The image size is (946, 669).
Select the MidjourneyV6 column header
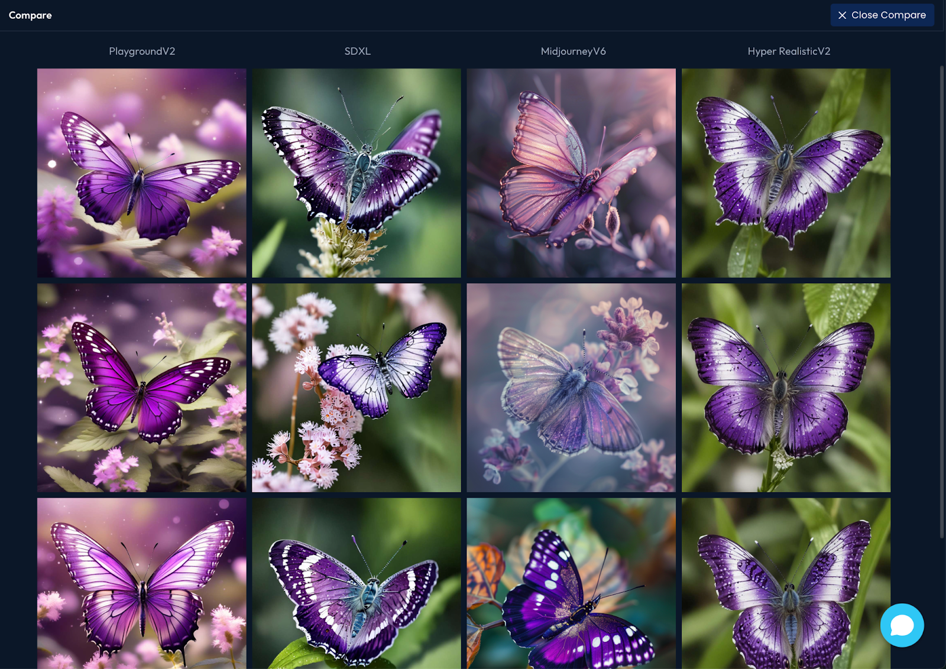point(573,51)
